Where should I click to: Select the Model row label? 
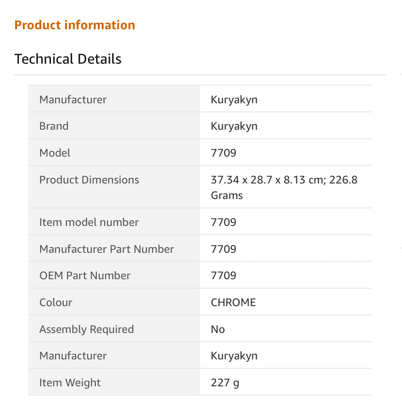[x=55, y=153]
